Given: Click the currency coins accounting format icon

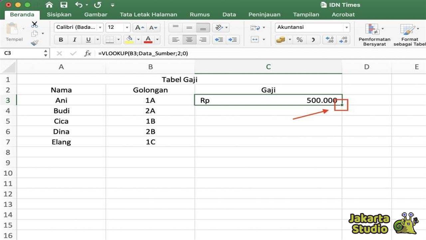Looking at the screenshot, I should tap(280, 40).
